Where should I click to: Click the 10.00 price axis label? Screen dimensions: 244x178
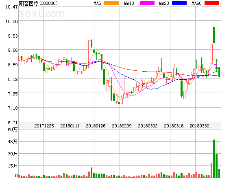[x=12, y=21]
